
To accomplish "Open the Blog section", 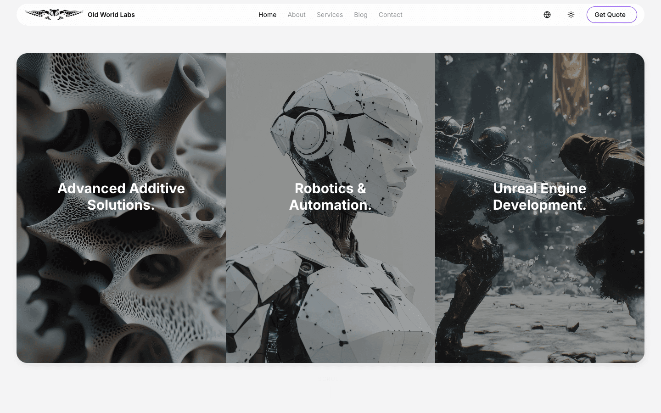I will (x=360, y=15).
